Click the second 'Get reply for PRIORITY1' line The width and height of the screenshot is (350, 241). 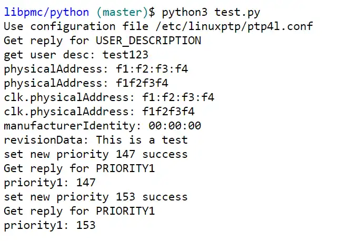(79, 211)
